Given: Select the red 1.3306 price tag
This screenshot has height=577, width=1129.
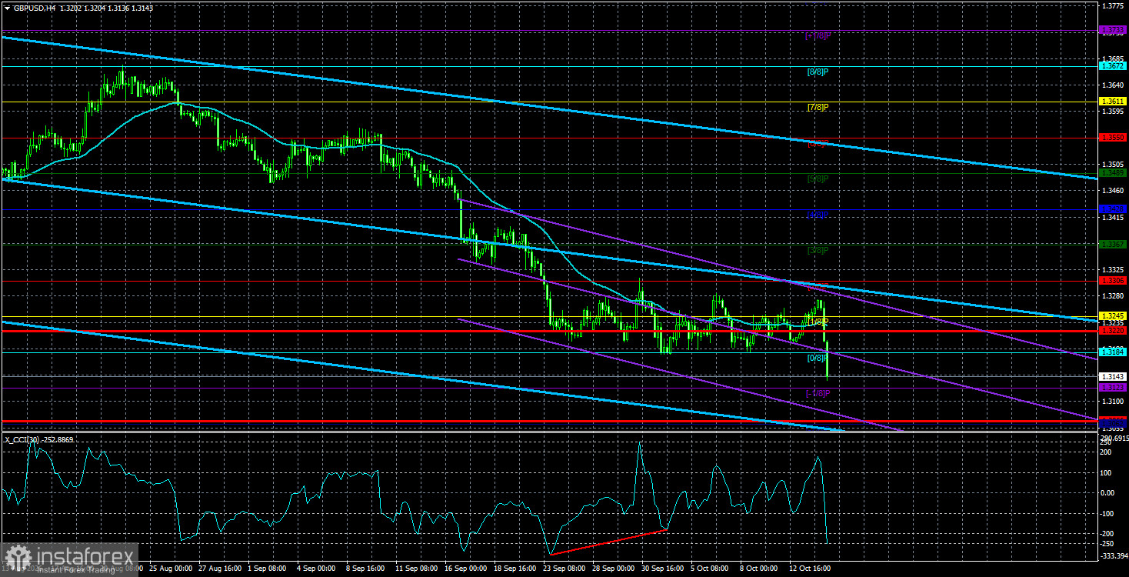Looking at the screenshot, I should (x=1114, y=281).
